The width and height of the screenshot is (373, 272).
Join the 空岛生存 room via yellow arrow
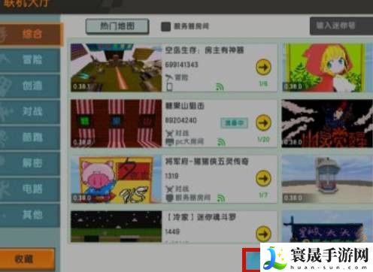(263, 67)
